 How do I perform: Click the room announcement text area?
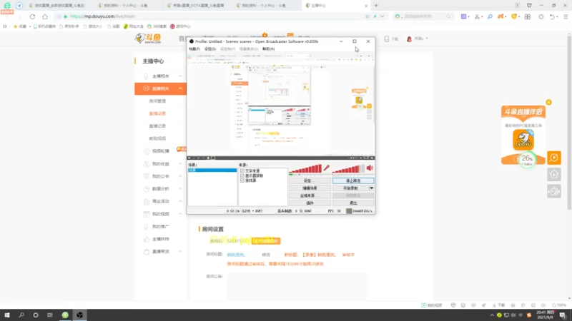(297, 286)
